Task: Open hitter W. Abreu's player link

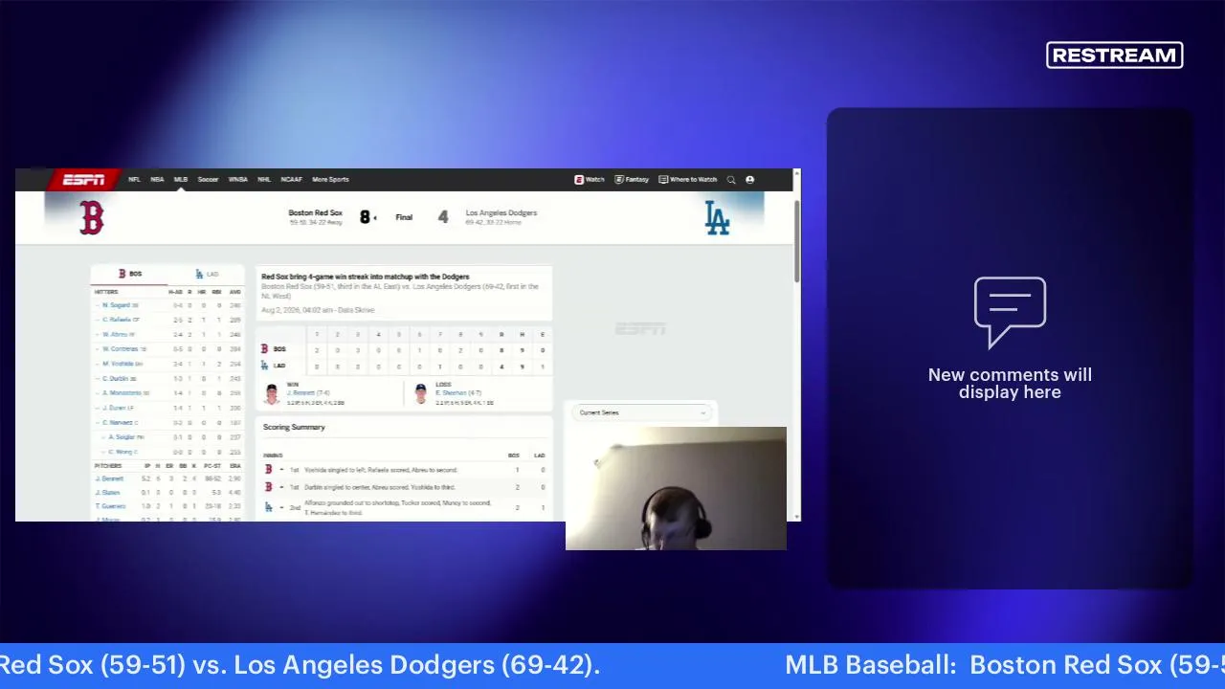Action: click(x=115, y=335)
